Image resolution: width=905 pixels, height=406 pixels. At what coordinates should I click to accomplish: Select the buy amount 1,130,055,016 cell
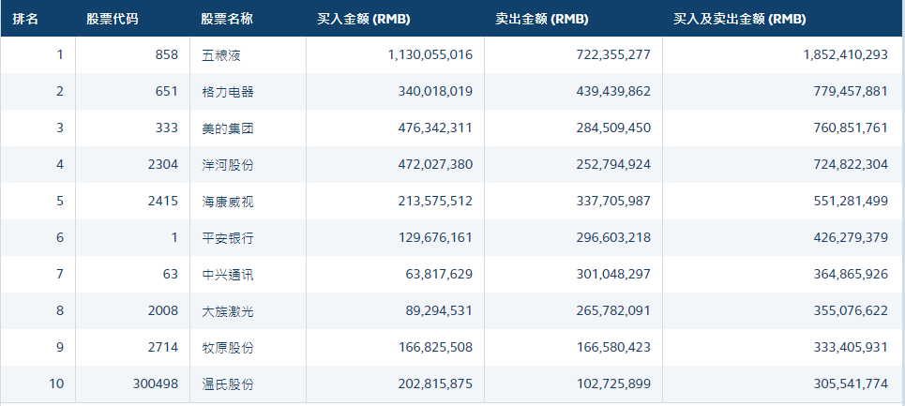pyautogui.click(x=430, y=55)
